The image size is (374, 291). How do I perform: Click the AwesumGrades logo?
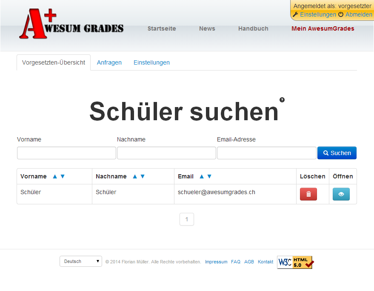click(71, 25)
